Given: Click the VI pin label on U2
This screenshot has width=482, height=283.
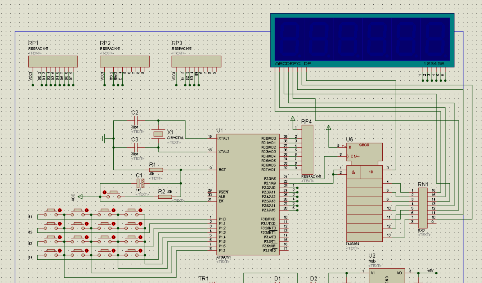Looking at the screenshot, I should click(373, 273).
